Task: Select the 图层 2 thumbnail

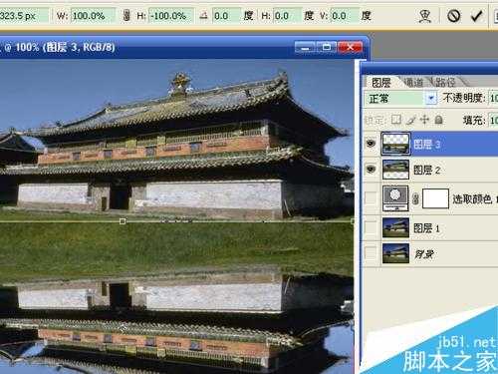Action: (395, 170)
